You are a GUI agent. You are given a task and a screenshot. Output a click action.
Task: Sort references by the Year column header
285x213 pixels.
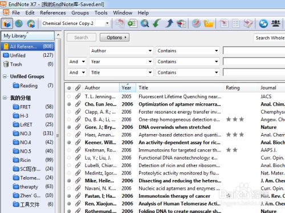128,87
